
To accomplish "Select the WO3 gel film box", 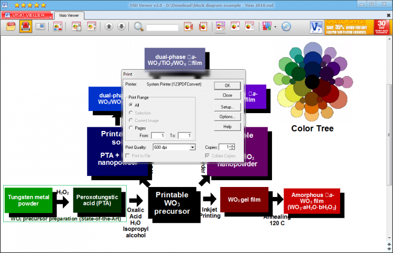I will click(244, 200).
